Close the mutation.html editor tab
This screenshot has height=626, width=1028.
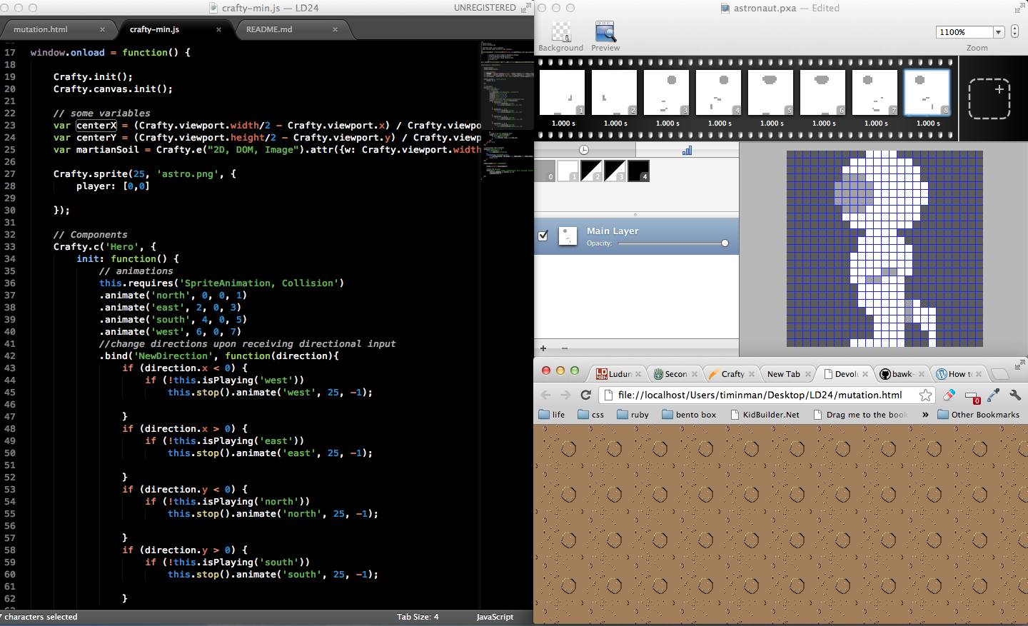[102, 29]
